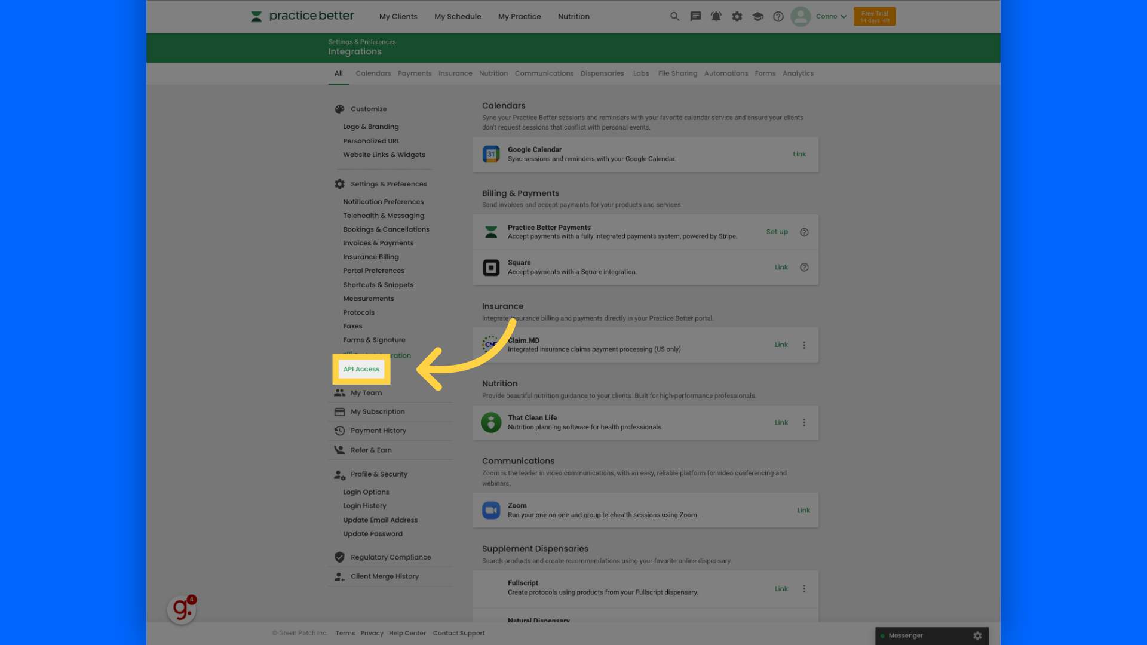Open the My Clients menu
Viewport: 1147px width, 645px height.
click(398, 17)
